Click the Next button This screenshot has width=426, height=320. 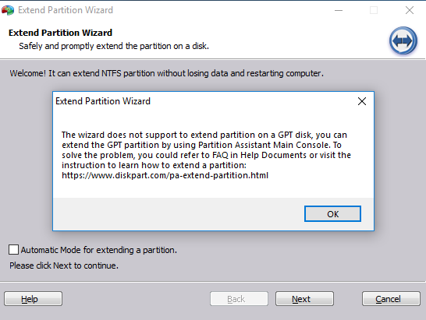304,299
